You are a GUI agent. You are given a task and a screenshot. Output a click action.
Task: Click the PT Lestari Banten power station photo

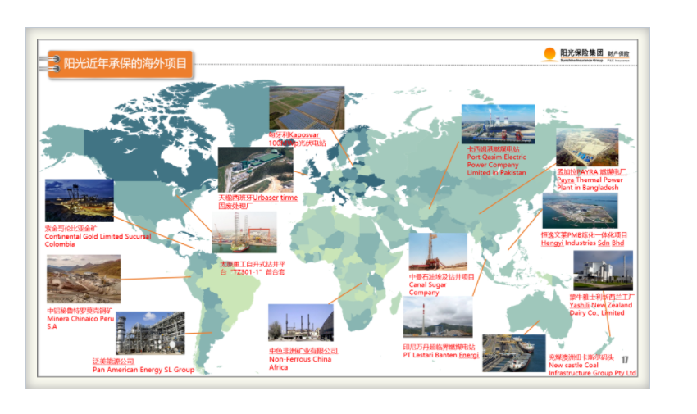pyautogui.click(x=437, y=317)
